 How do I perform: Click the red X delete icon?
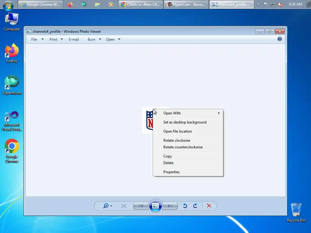pos(209,206)
